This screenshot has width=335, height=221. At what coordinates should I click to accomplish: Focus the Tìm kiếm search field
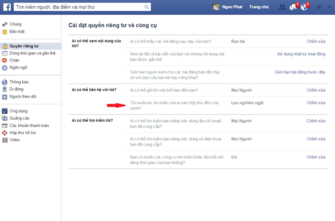point(78,7)
